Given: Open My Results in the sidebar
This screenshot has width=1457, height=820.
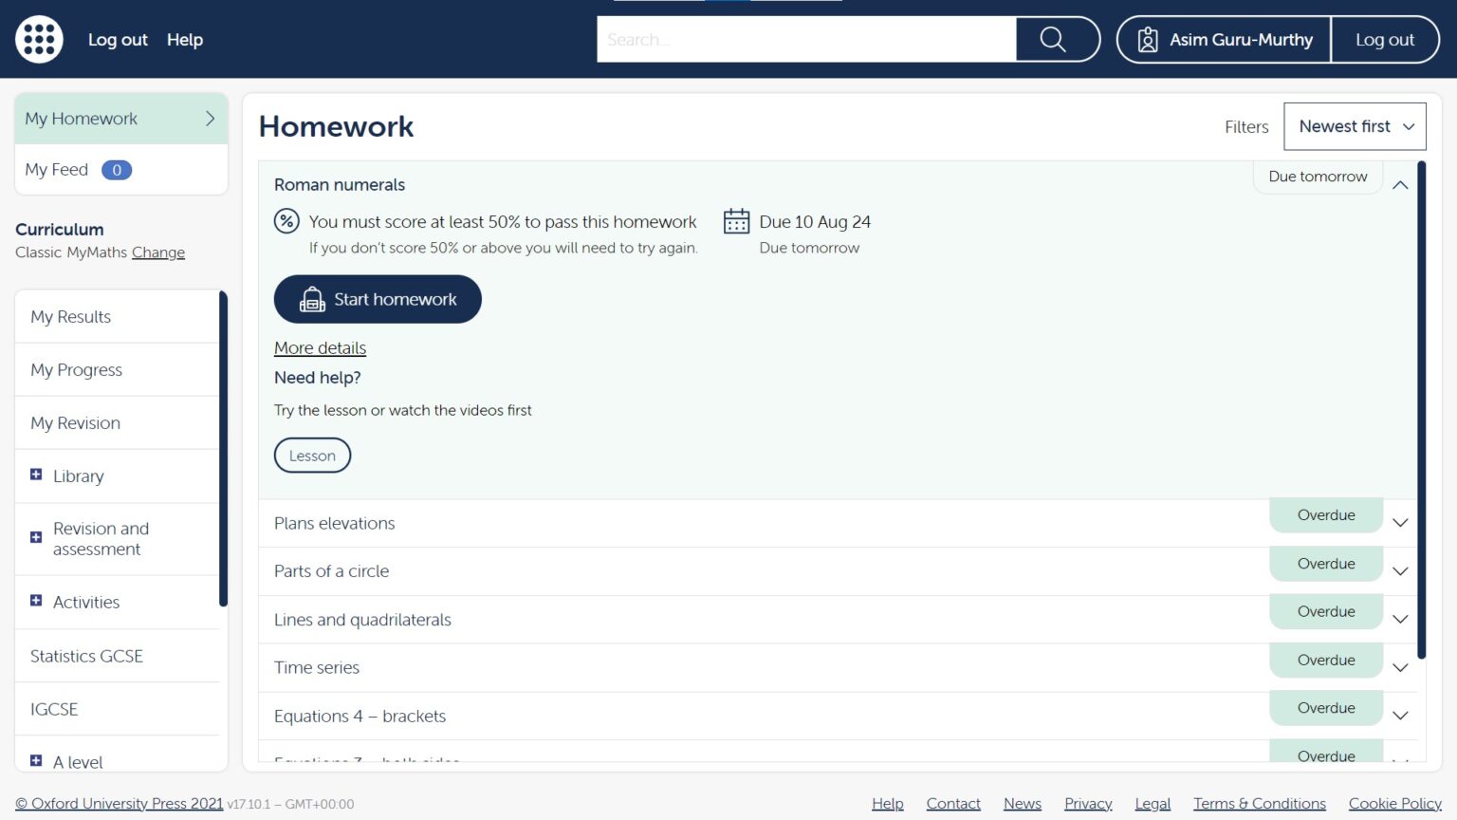Looking at the screenshot, I should pyautogui.click(x=71, y=317).
